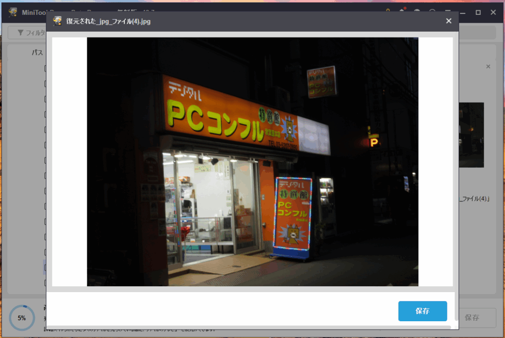Image resolution: width=505 pixels, height=338 pixels.
Task: Click the 5% scan progress circle
Action: 22,318
